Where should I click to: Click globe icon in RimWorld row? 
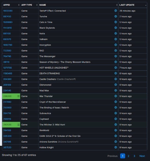coord(116,130)
